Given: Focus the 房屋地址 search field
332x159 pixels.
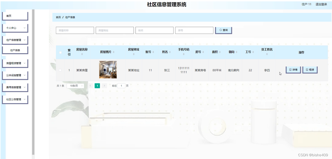Looking at the screenshot, I should pos(115,30).
